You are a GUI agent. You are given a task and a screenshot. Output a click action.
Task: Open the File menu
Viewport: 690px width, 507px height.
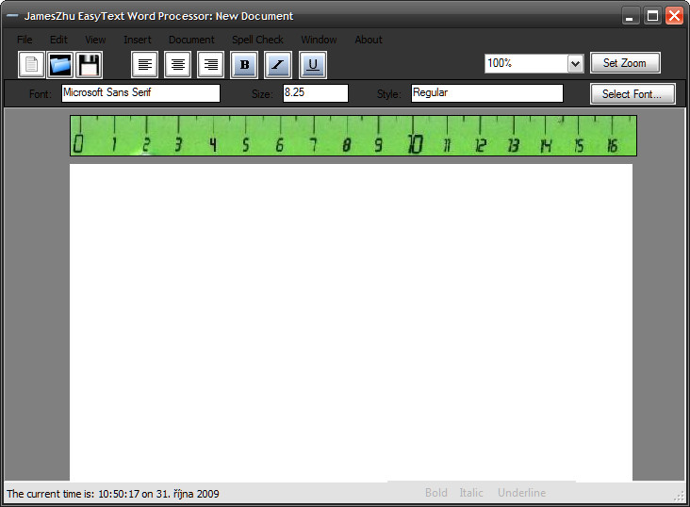tap(25, 40)
